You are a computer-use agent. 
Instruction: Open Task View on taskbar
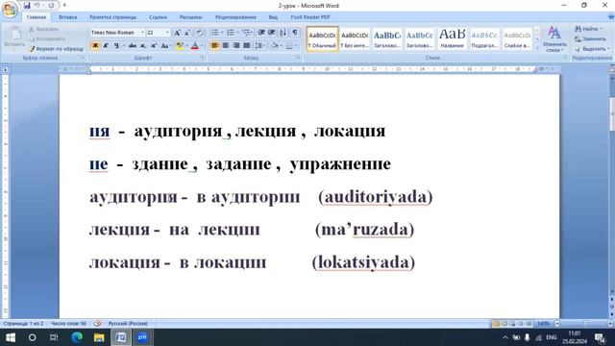tap(54, 337)
